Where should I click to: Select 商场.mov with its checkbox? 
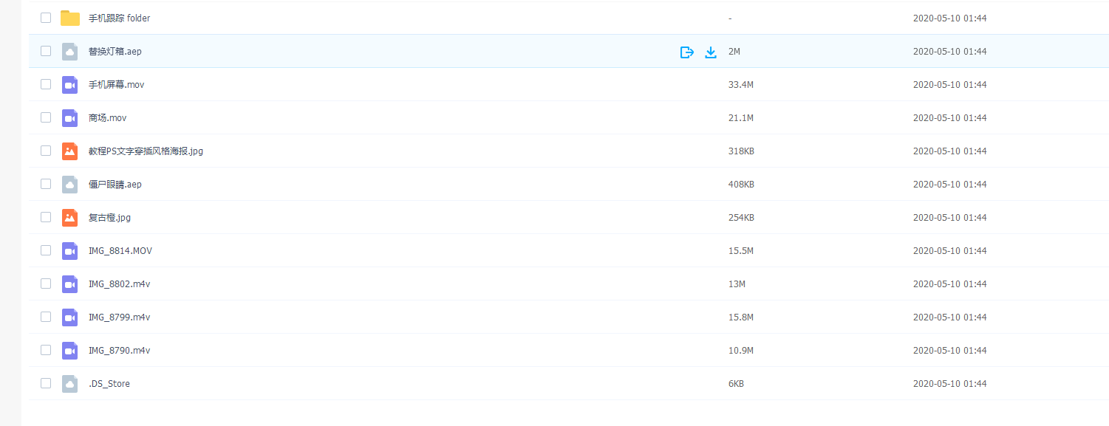(46, 117)
